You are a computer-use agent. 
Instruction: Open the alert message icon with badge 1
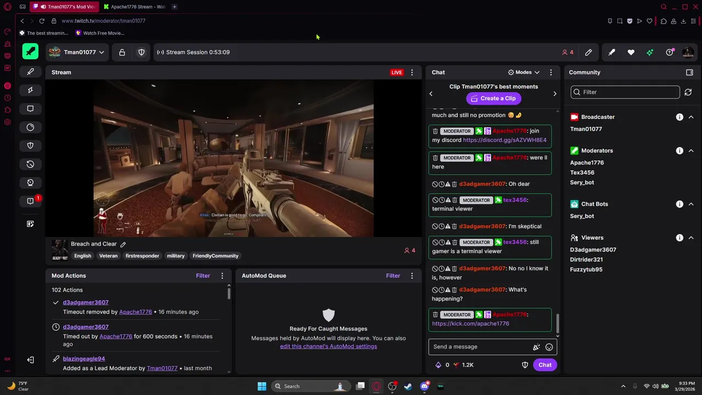tap(31, 201)
